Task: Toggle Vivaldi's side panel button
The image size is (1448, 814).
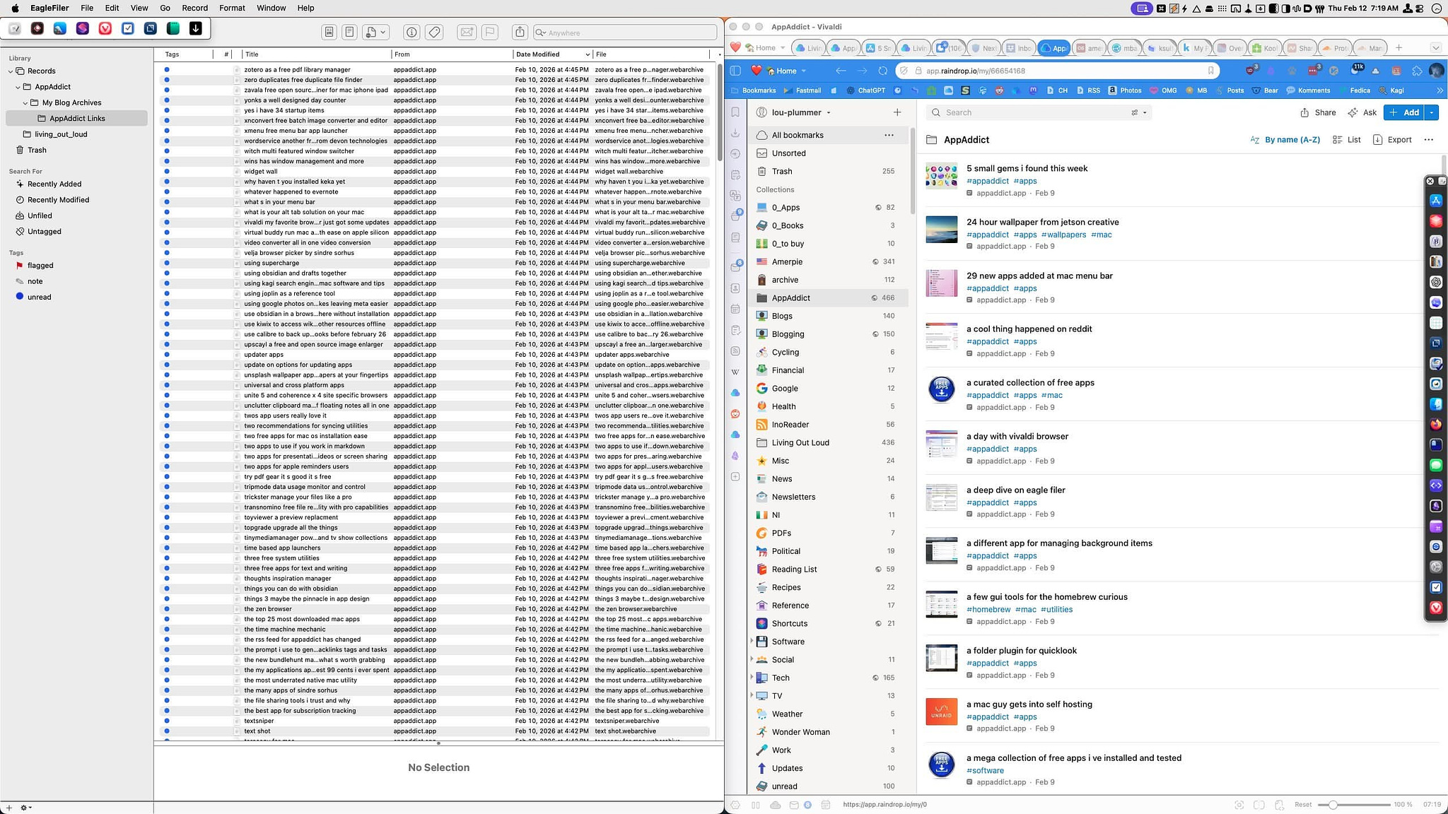Action: [x=735, y=71]
